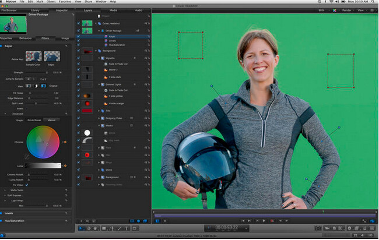Click the search icon below layers list
This screenshot has height=240, width=379.
click(x=87, y=221)
